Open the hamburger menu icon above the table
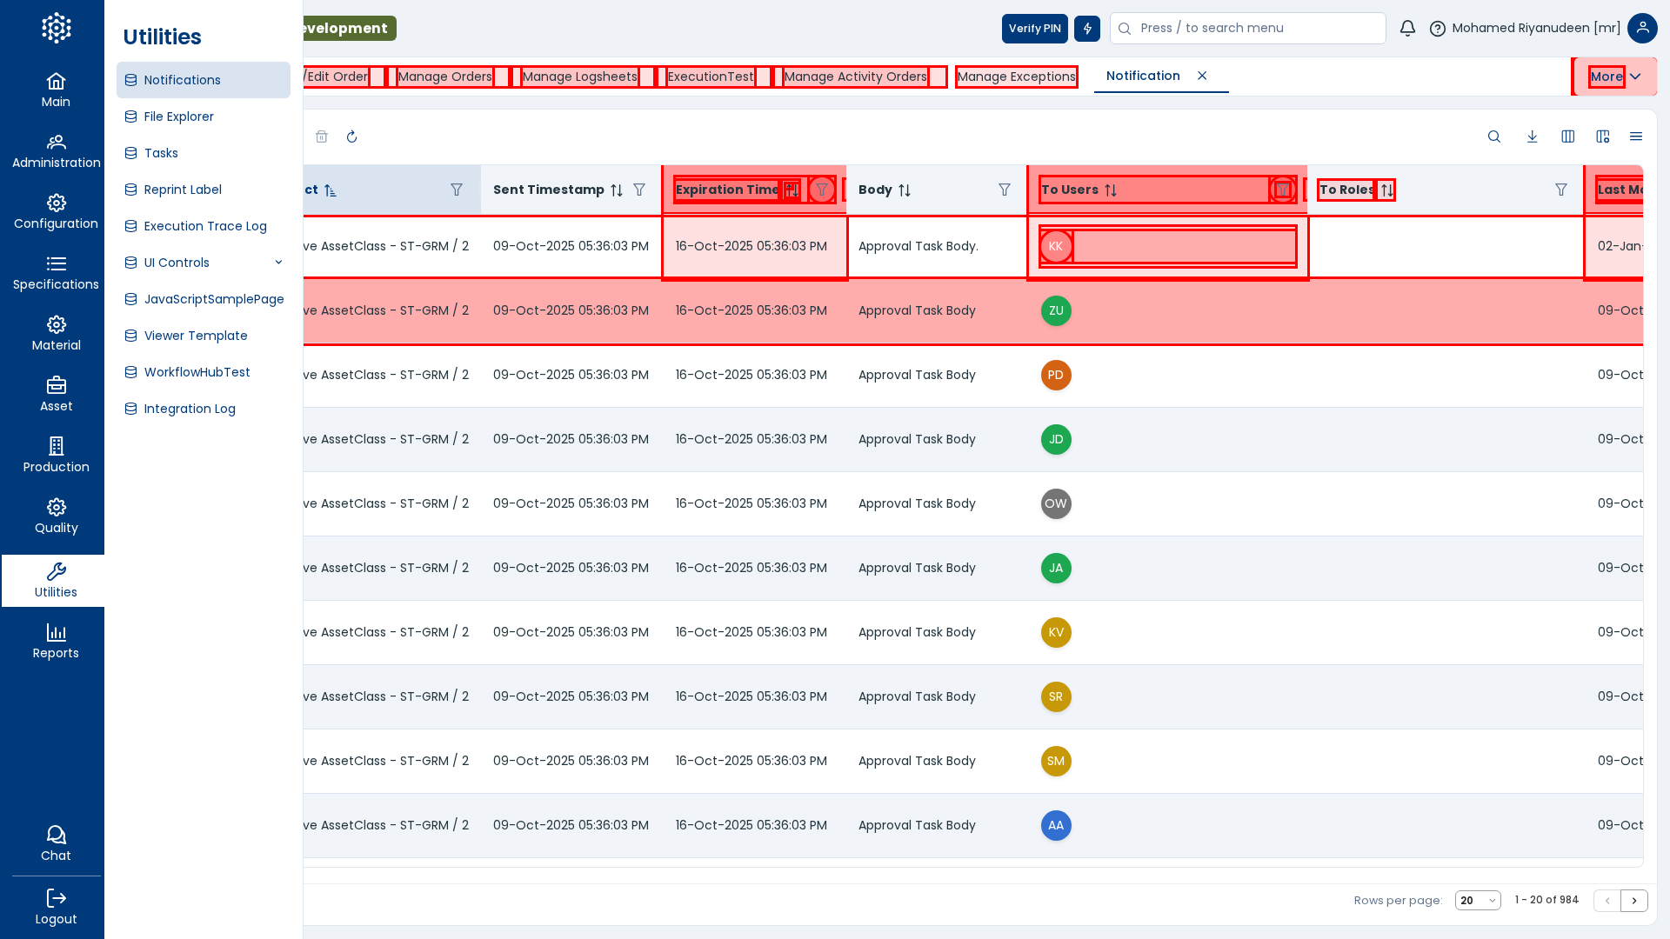1670x939 pixels. tap(1635, 137)
